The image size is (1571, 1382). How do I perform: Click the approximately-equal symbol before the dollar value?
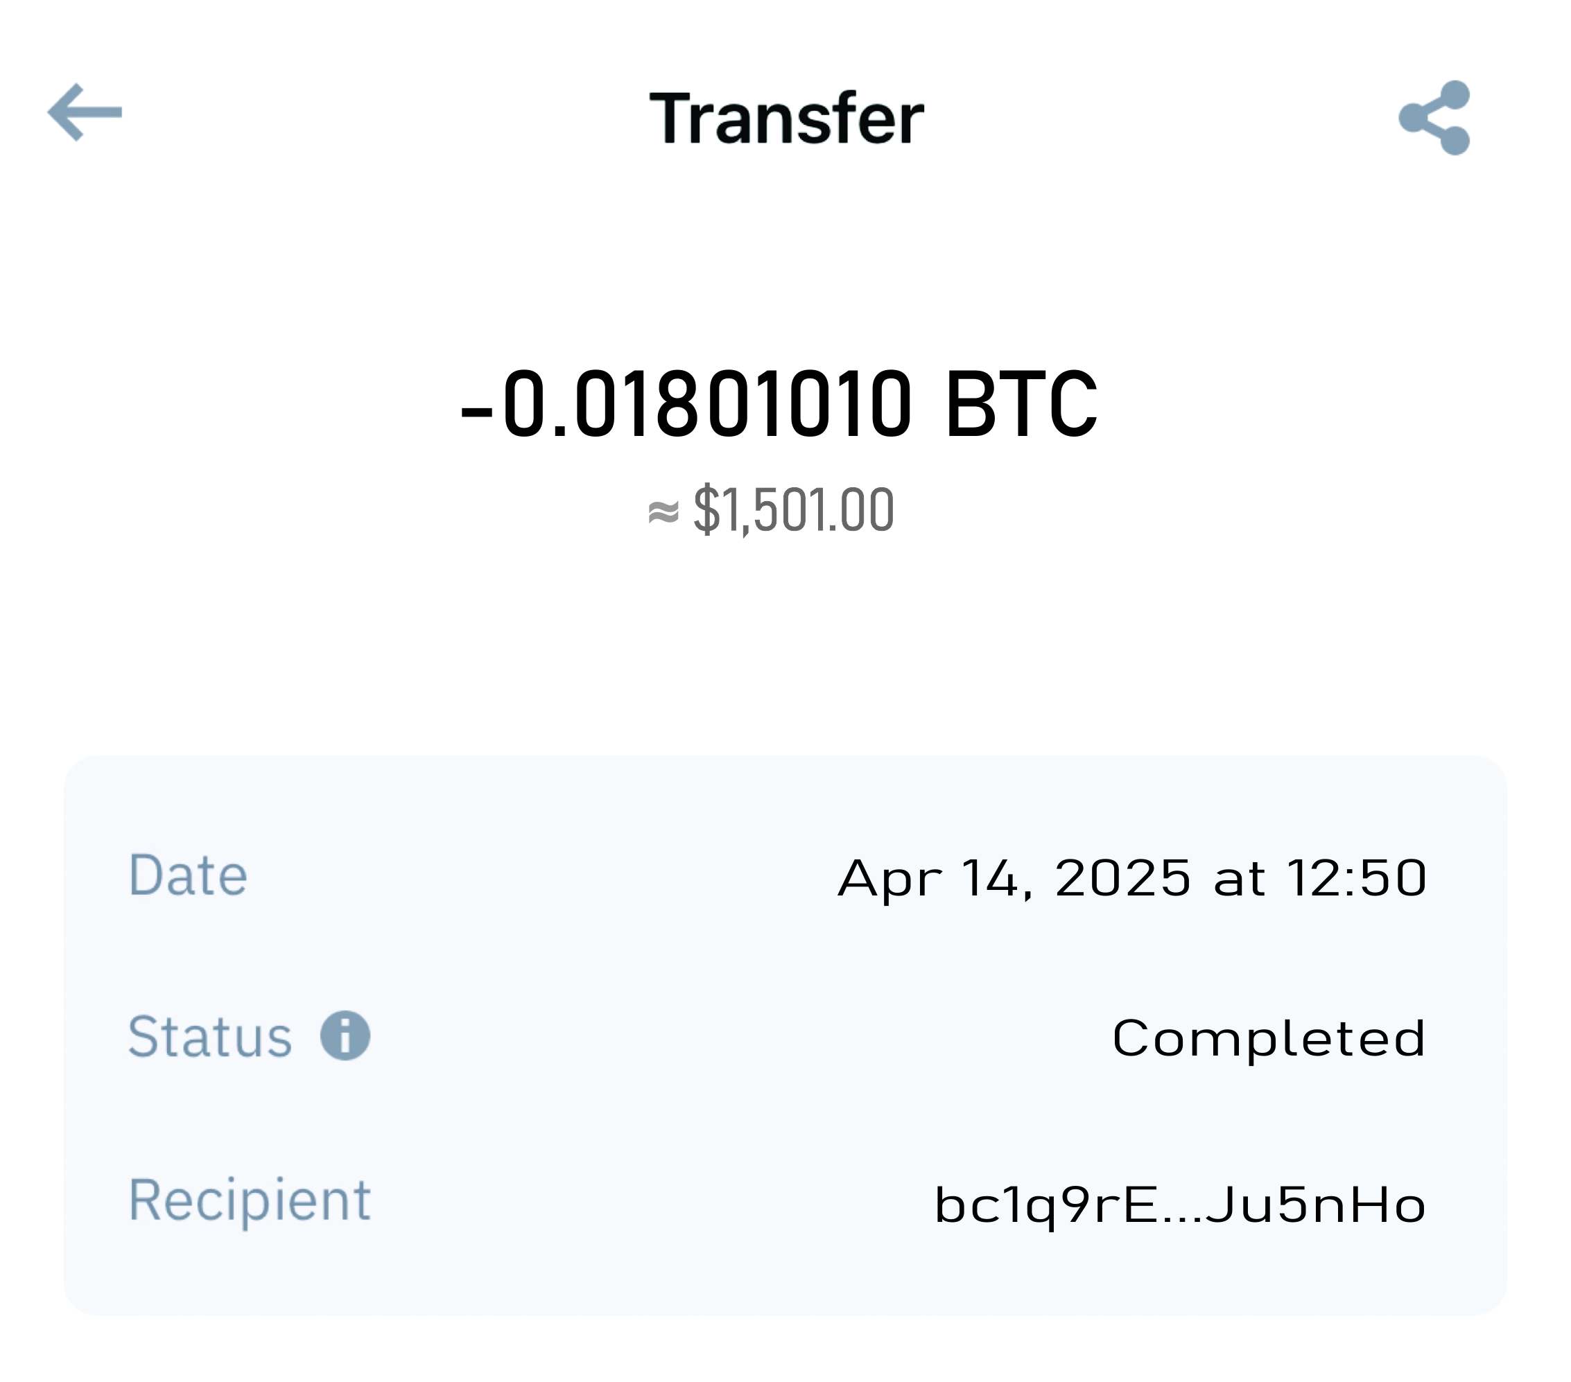tap(663, 512)
